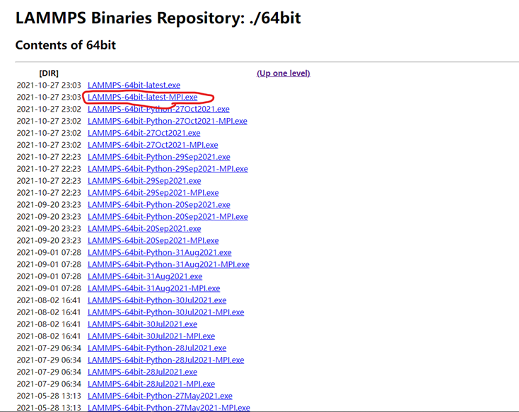Open LAMMPS-64bit-Python-29Sep2021.exe link
Image resolution: width=519 pixels, height=412 pixels.
coord(159,156)
